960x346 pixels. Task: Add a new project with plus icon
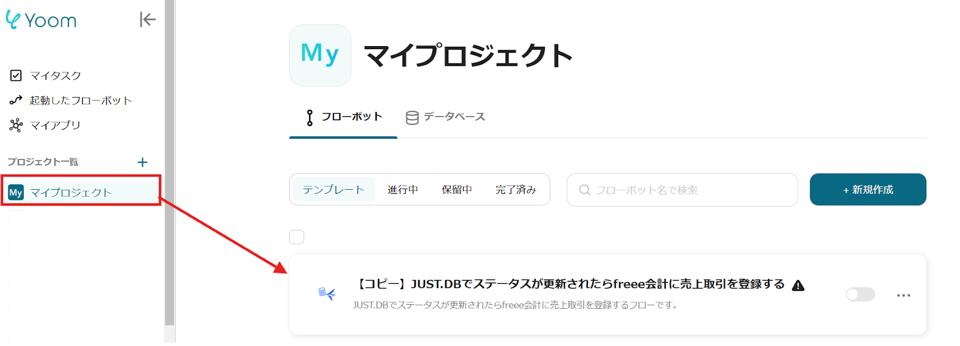pos(142,162)
